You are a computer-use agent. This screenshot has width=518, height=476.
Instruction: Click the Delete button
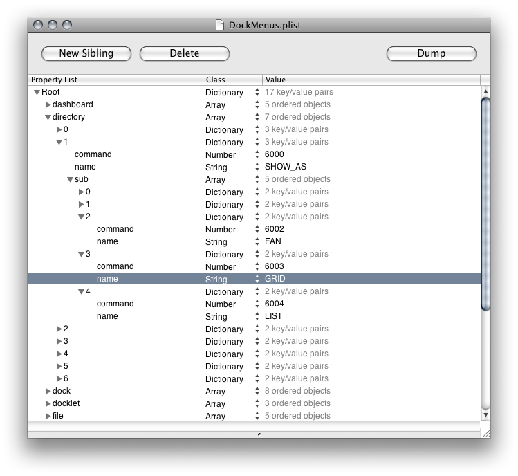pyautogui.click(x=185, y=53)
